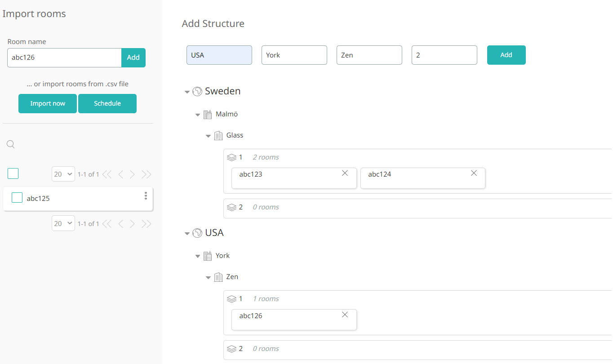Click the Add button in Add Structure
The width and height of the screenshot is (613, 364).
point(506,55)
